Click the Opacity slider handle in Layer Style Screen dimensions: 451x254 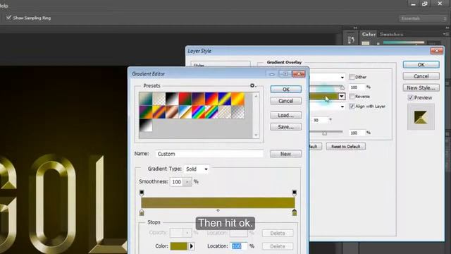[342, 87]
